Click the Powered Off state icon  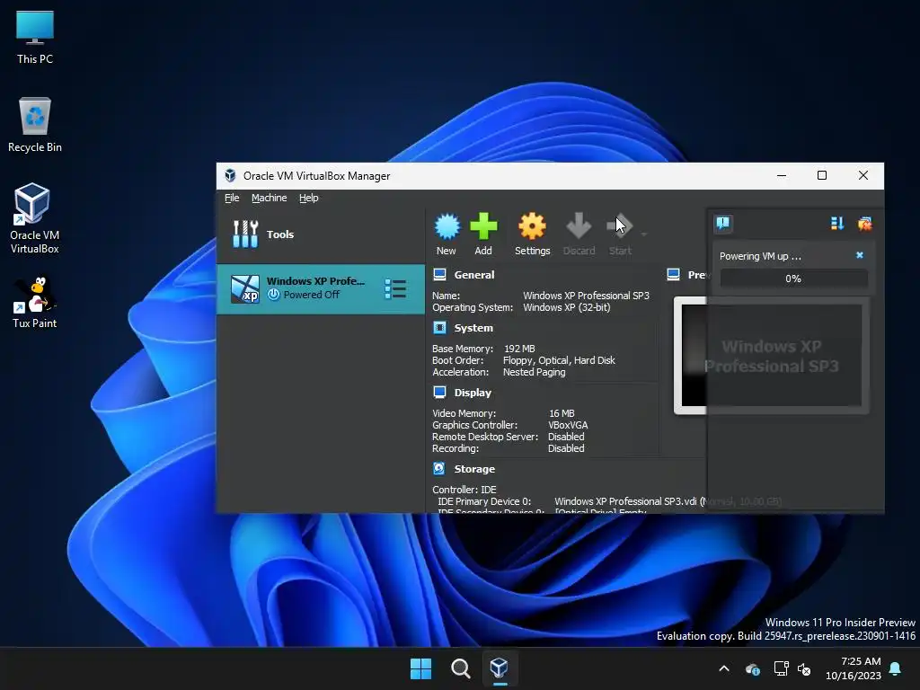tap(273, 295)
